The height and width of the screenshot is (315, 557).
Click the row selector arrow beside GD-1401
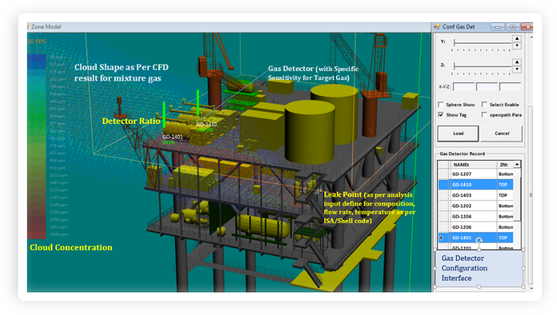441,238
